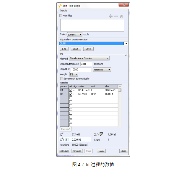Click results table scroll up arrow
This screenshot has height=171, width=176.
[120, 86]
